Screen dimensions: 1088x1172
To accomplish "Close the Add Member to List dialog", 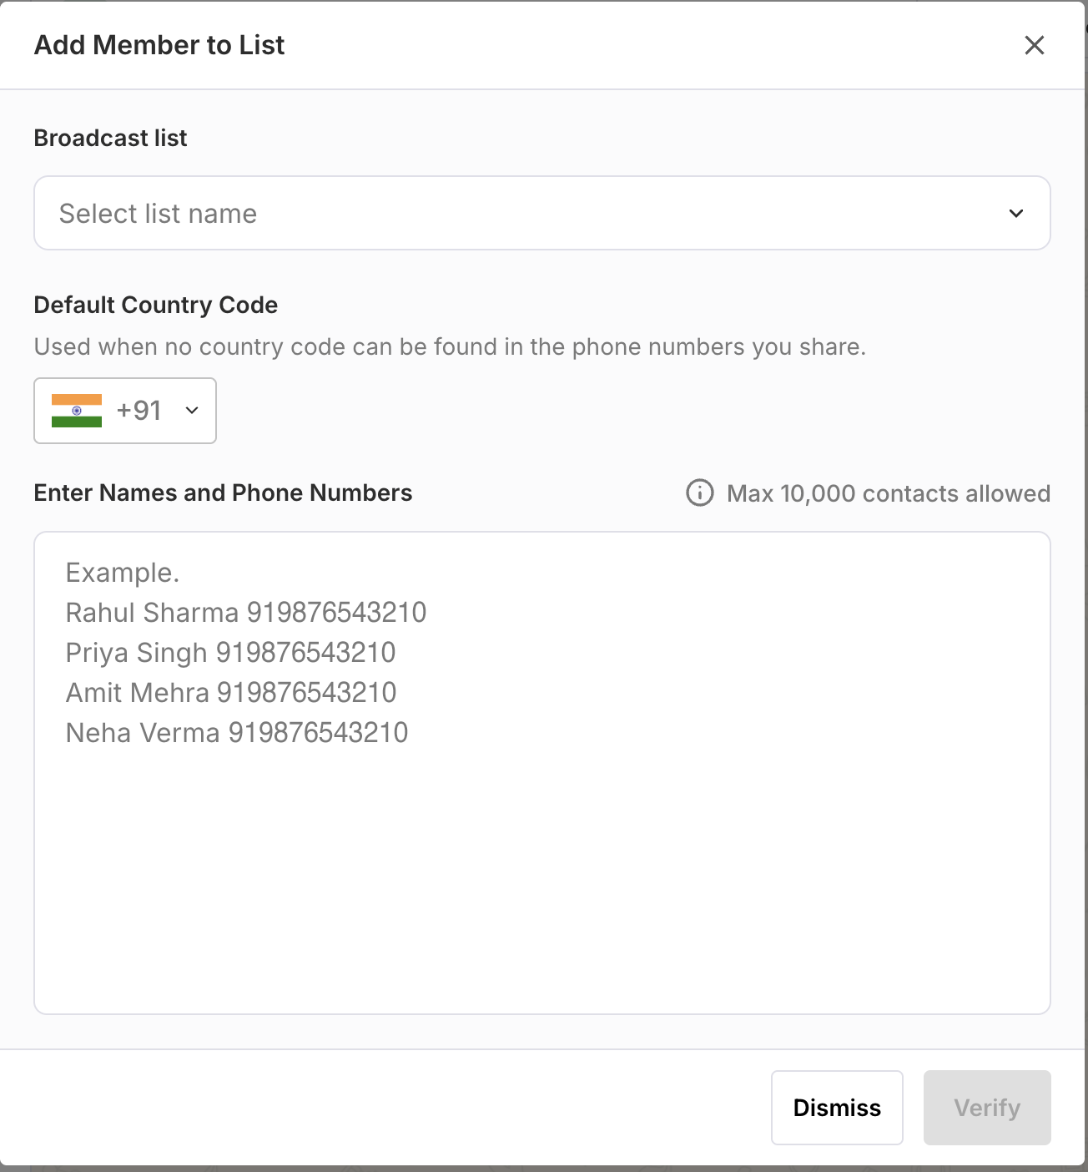I will (x=1034, y=45).
